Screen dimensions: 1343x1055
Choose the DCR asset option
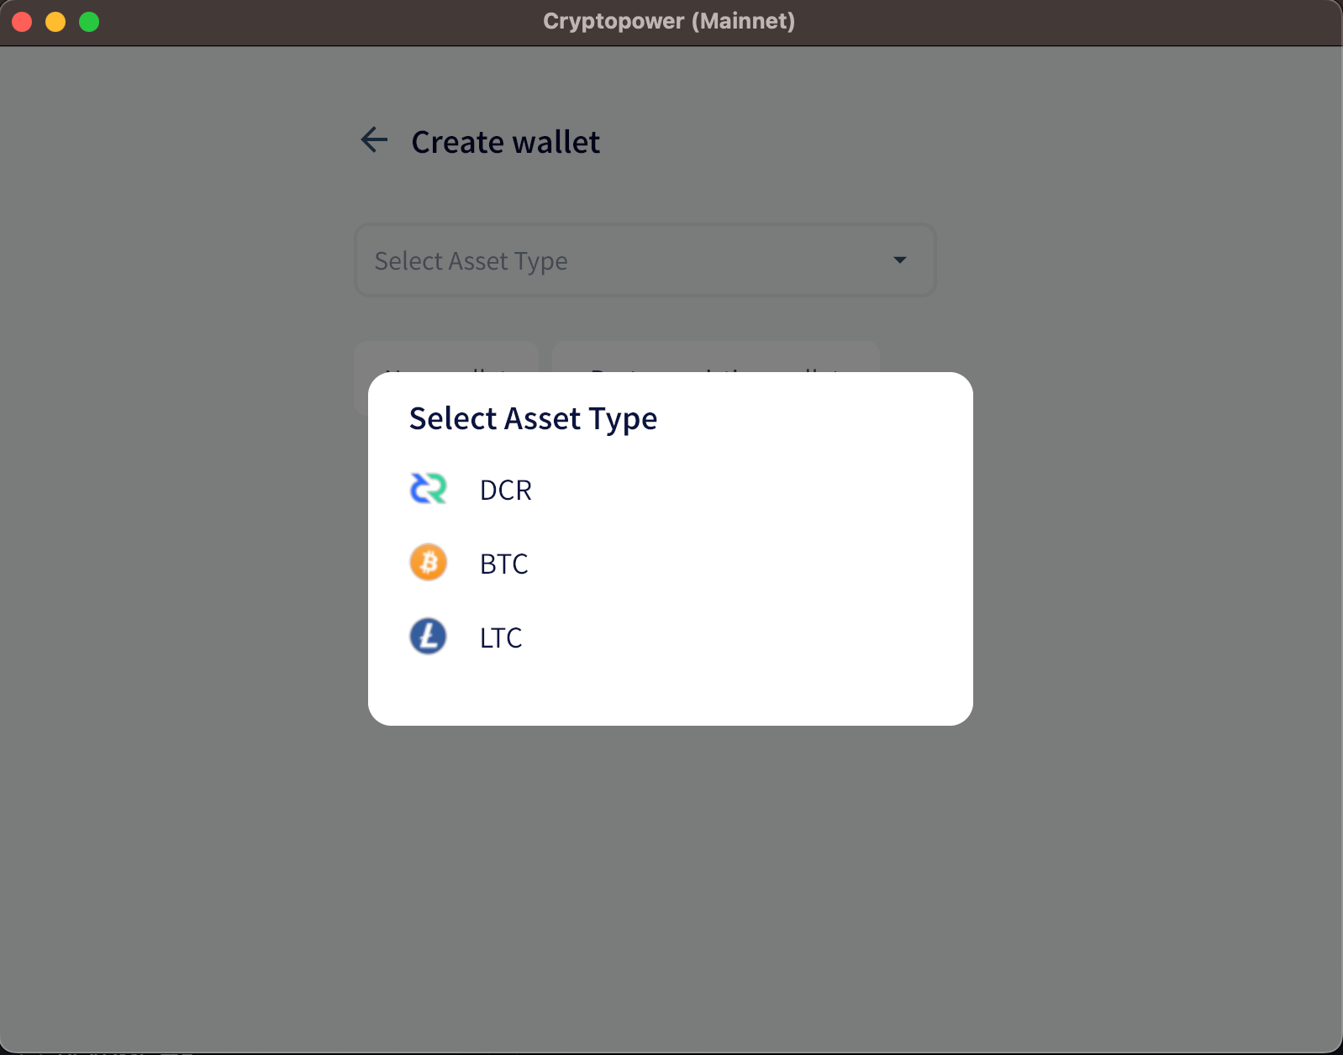point(505,490)
